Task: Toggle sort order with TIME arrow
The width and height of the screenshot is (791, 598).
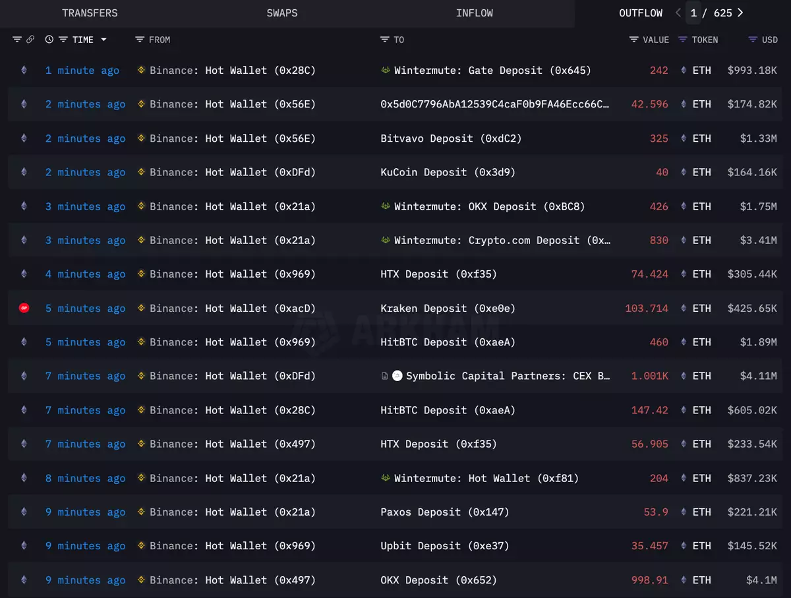Action: pyautogui.click(x=103, y=40)
